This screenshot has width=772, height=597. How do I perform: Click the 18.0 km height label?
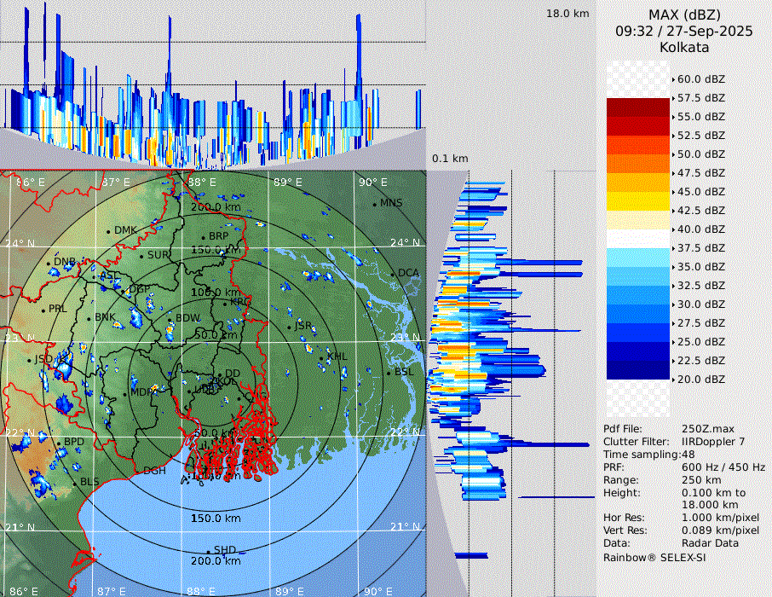coord(567,14)
